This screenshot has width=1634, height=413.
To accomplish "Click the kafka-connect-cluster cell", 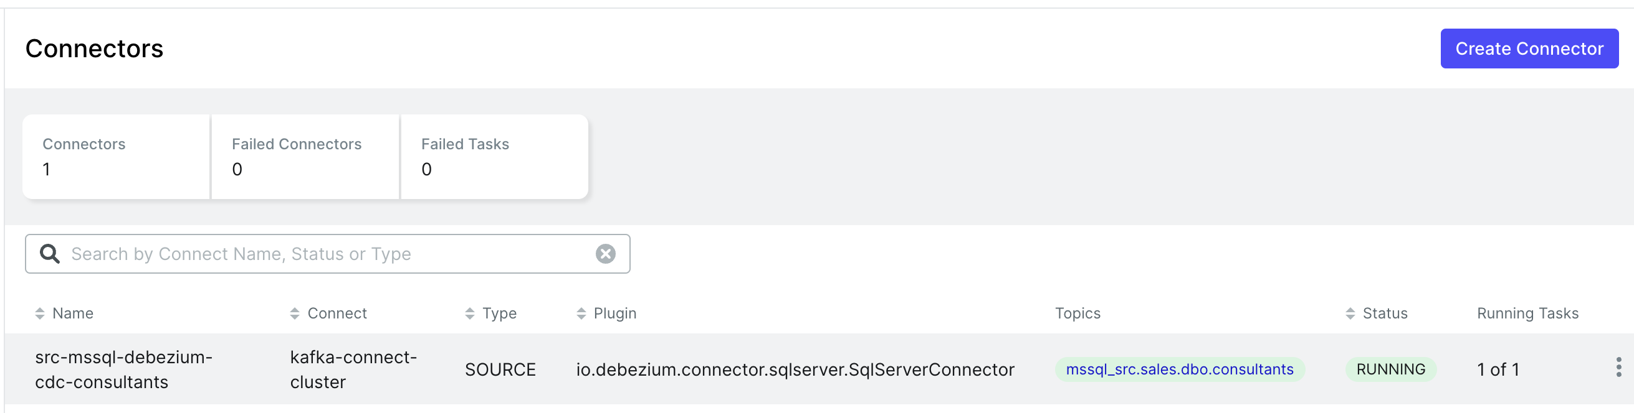I will 353,369.
